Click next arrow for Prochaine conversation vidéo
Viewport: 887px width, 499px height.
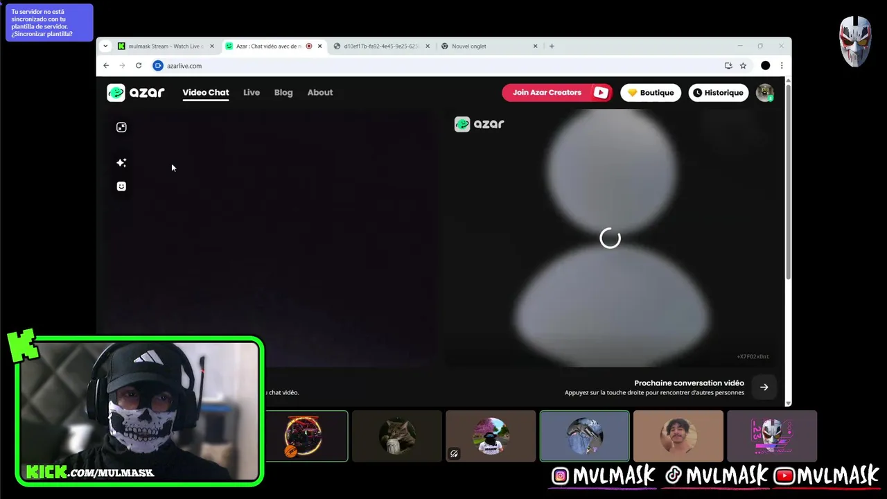(764, 387)
